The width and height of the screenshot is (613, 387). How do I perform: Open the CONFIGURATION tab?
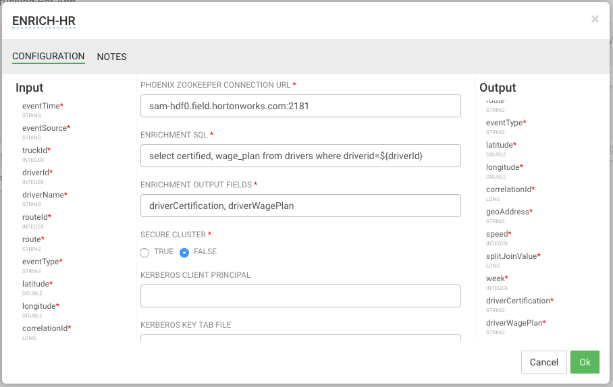point(49,57)
